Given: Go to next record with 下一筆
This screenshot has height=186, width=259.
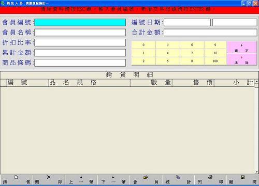Looking at the screenshot, I should point(113,180).
